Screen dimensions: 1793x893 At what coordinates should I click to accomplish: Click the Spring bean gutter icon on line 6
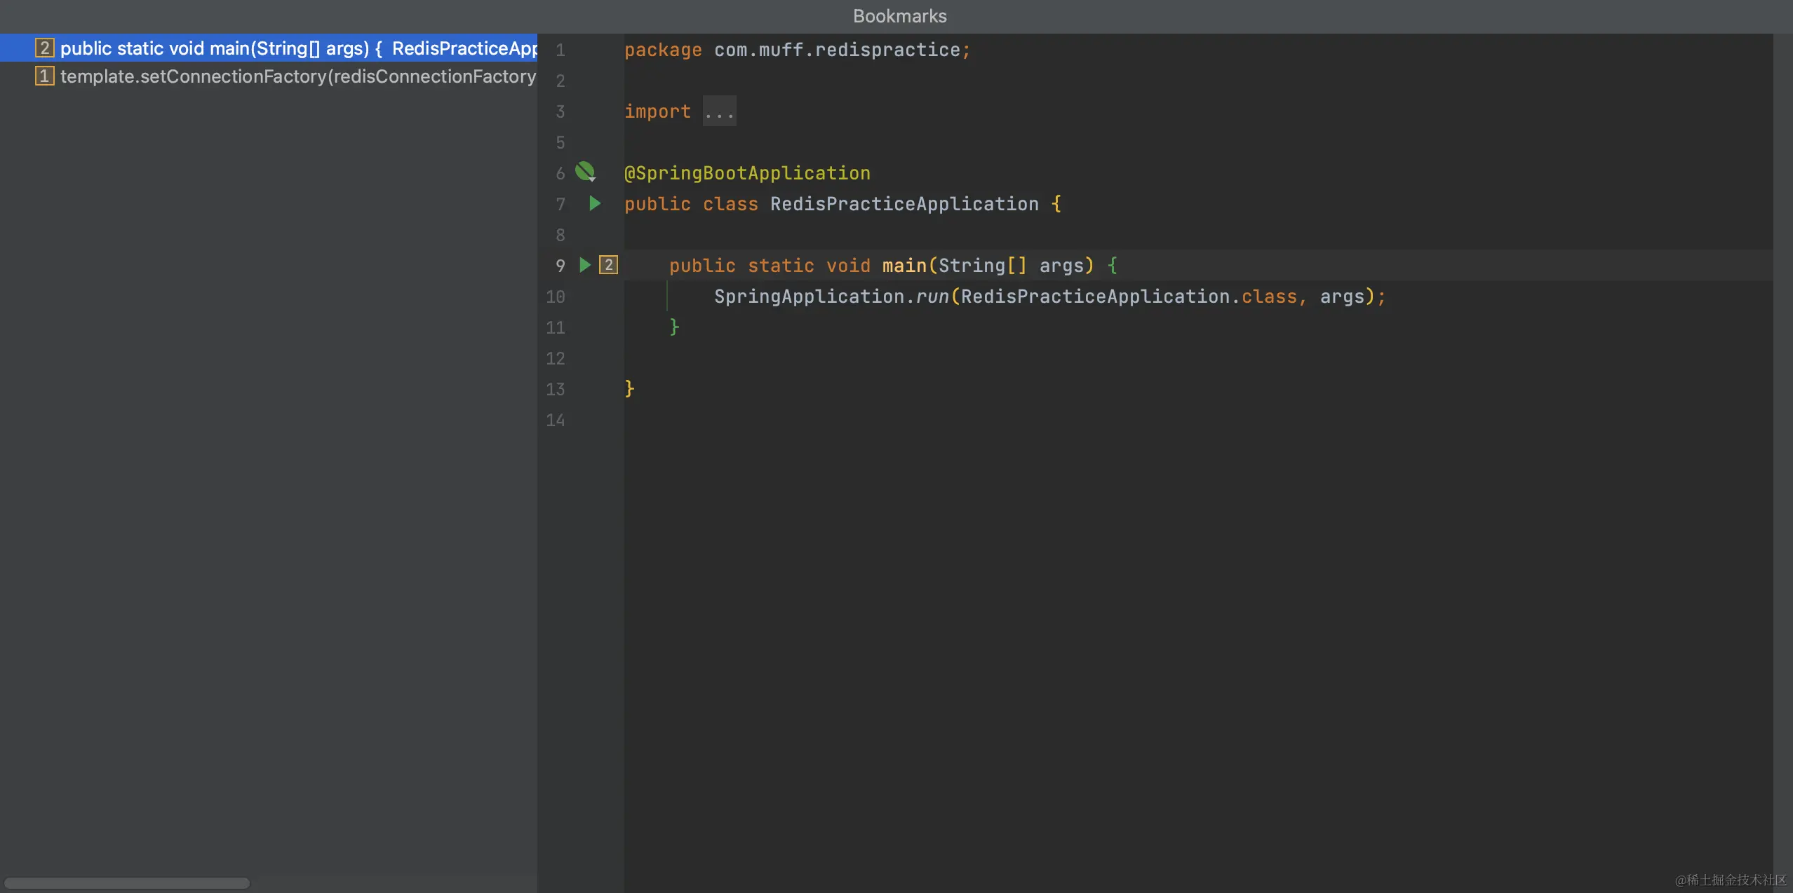coord(585,172)
